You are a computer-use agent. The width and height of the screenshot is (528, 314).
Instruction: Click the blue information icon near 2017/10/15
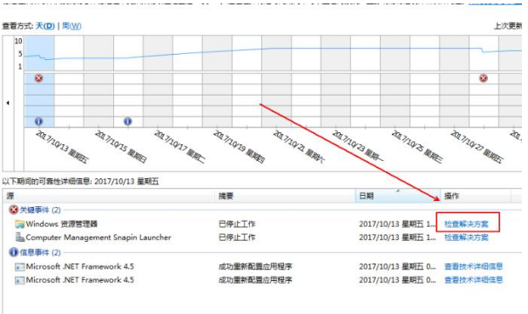pyautogui.click(x=127, y=121)
